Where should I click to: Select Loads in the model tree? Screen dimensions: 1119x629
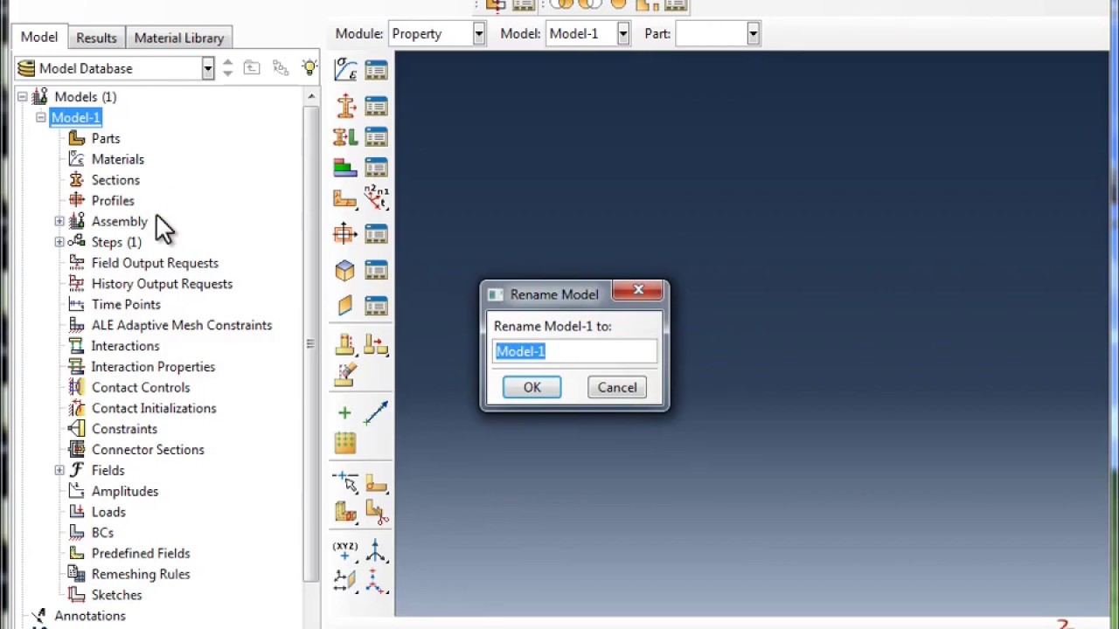click(108, 512)
